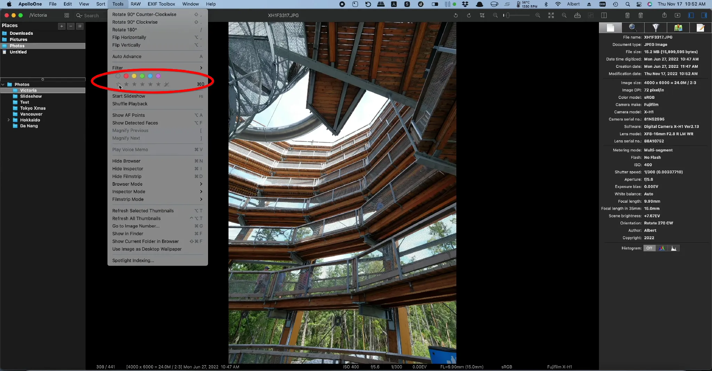Expand the Filmstrip Mode submenu
712x371 pixels.
(x=158, y=199)
